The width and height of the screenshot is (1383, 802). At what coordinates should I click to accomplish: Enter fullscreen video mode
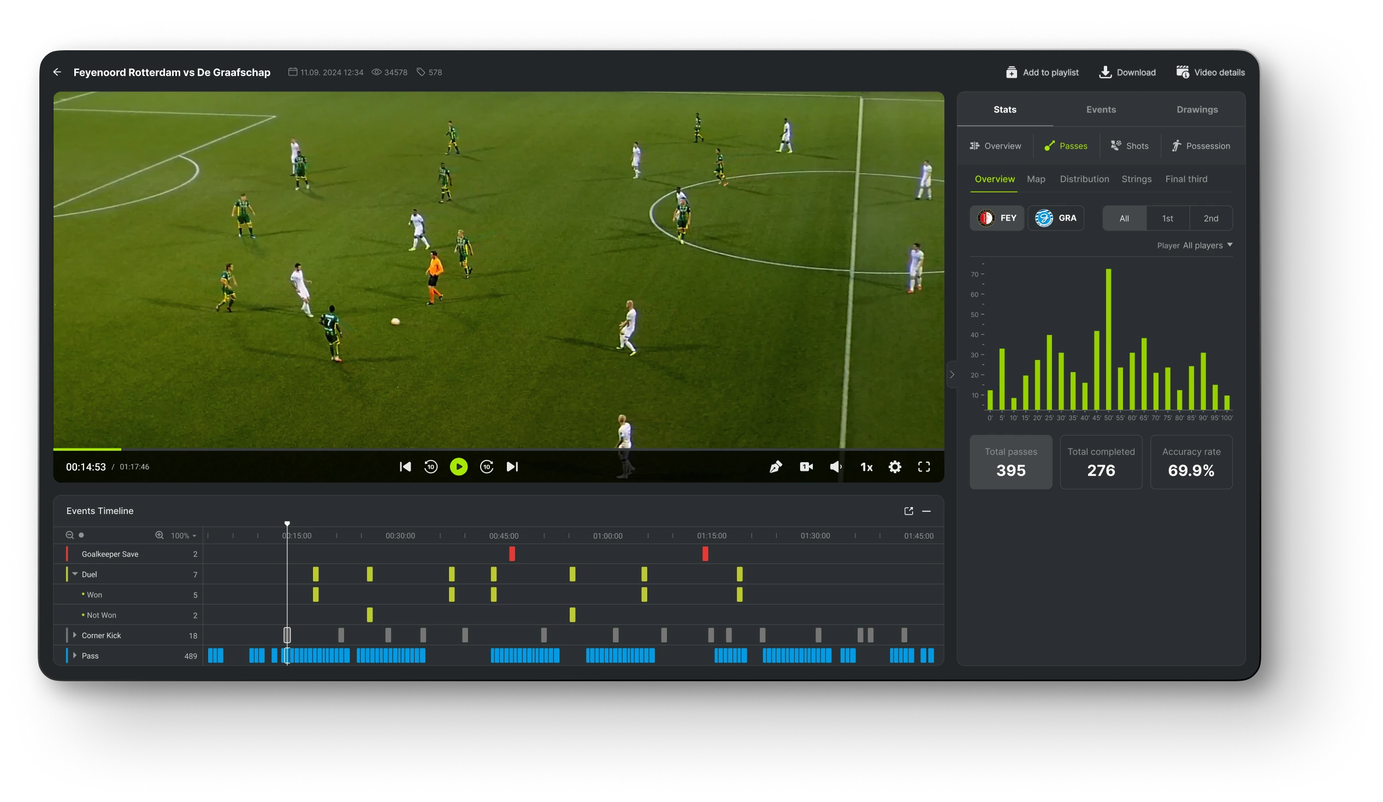point(924,467)
